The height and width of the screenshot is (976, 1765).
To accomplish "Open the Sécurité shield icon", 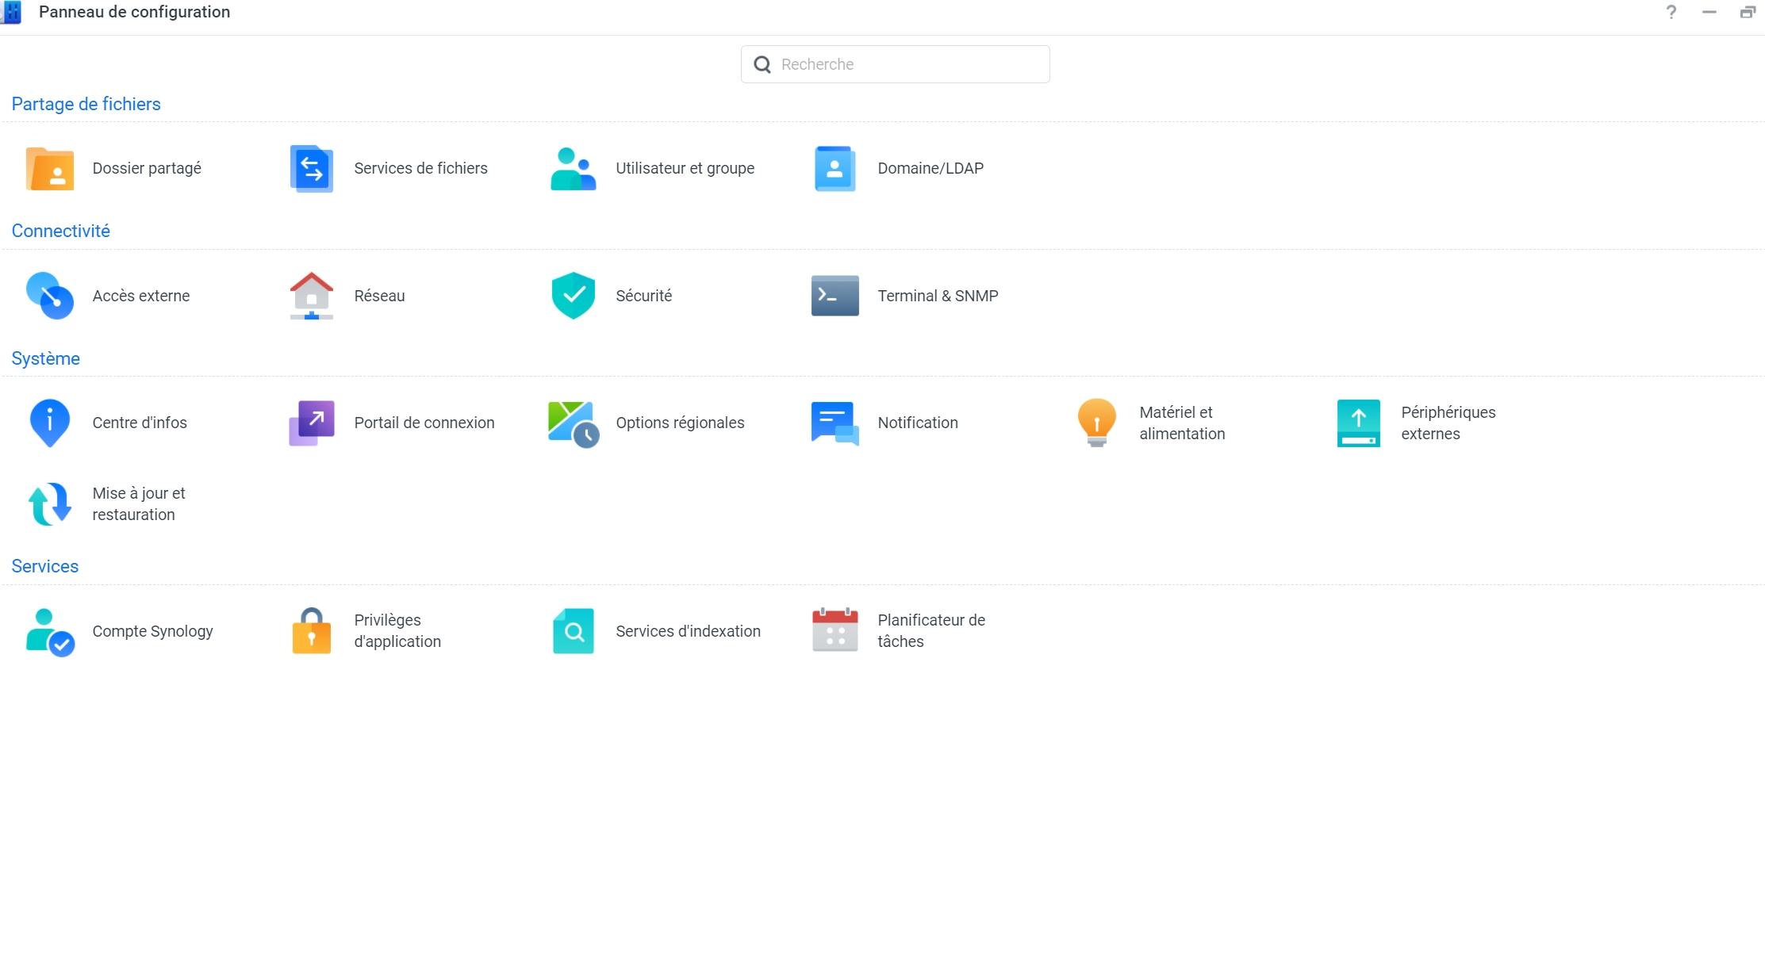I will point(573,296).
